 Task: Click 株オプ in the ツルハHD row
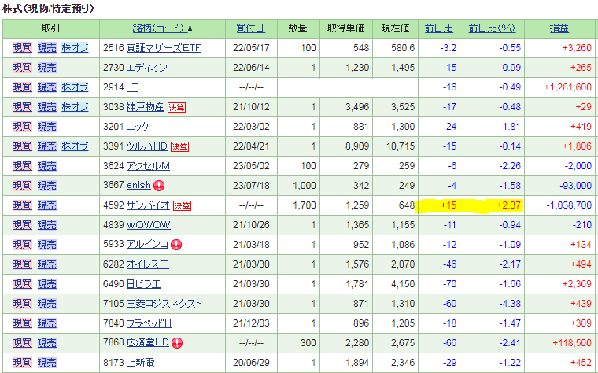(x=75, y=146)
